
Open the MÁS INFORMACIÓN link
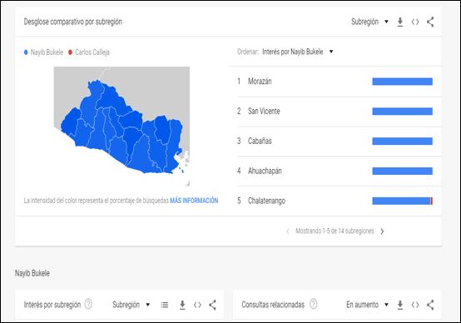click(194, 201)
